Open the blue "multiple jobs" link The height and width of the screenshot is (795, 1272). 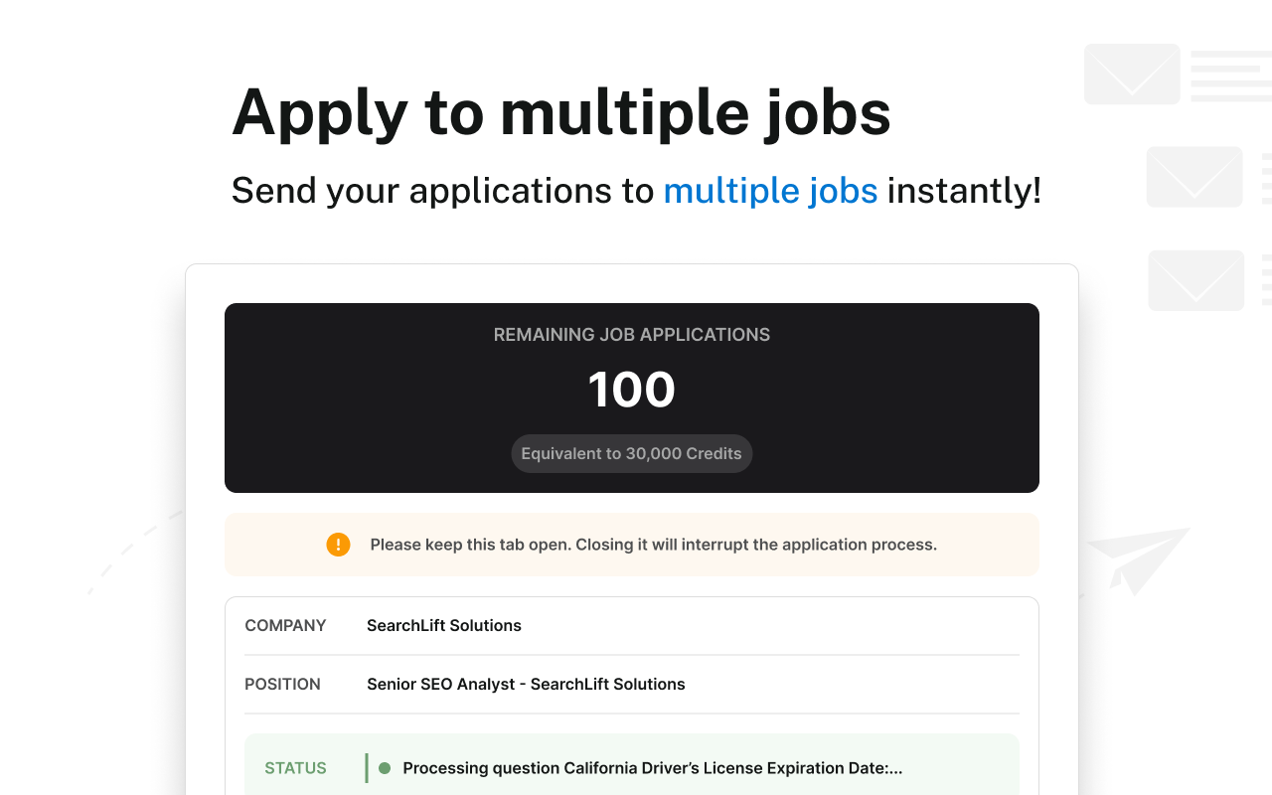770,190
